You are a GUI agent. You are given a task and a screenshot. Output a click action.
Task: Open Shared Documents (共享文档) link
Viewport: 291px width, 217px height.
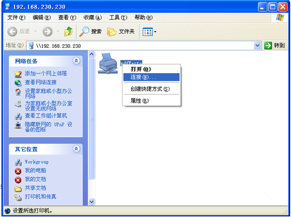(x=35, y=188)
